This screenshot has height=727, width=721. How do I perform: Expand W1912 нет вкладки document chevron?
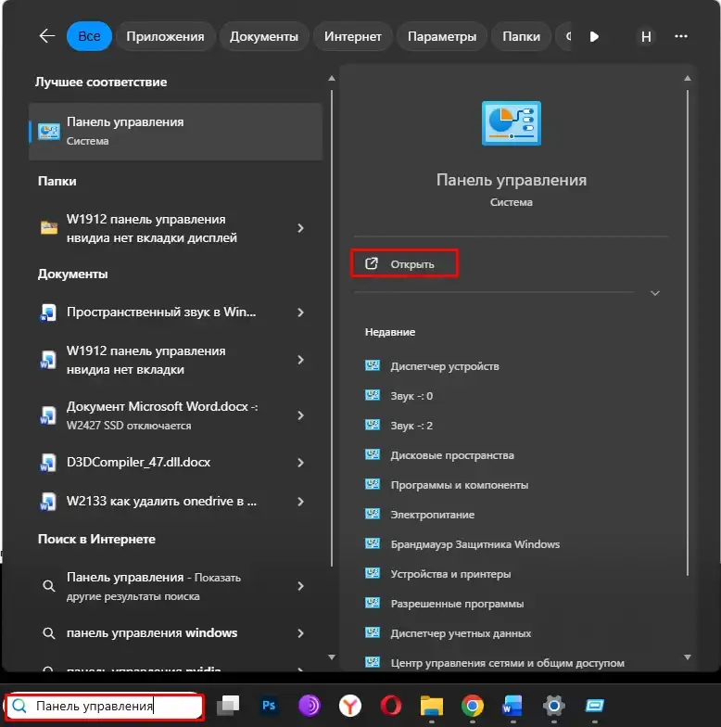tap(300, 360)
